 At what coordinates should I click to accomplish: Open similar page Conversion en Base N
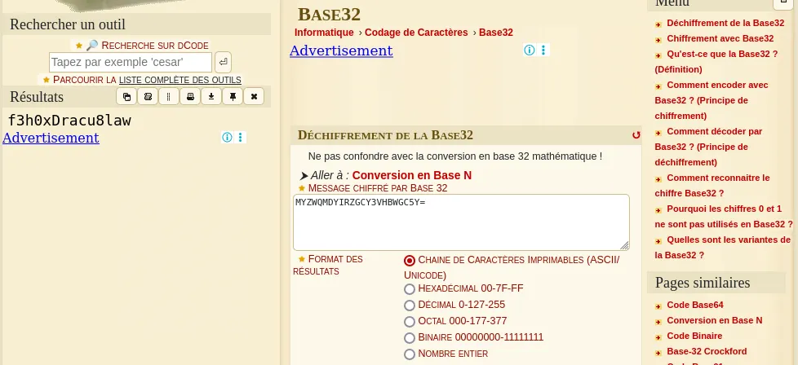pyautogui.click(x=715, y=320)
